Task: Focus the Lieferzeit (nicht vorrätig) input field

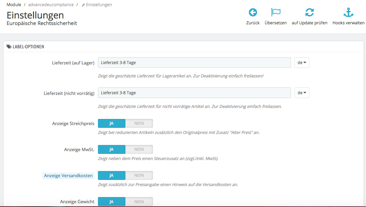Action: 195,93
